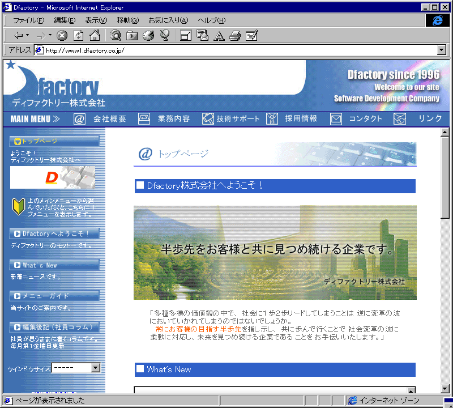Viewport: 453px width, 408px height.
Task: Click the status bar page icon
Action: click(8, 401)
